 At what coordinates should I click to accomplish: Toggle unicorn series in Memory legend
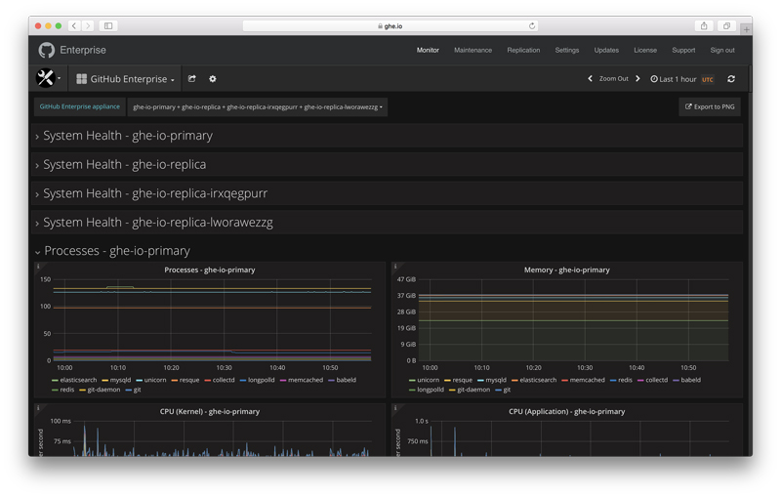pyautogui.click(x=428, y=380)
